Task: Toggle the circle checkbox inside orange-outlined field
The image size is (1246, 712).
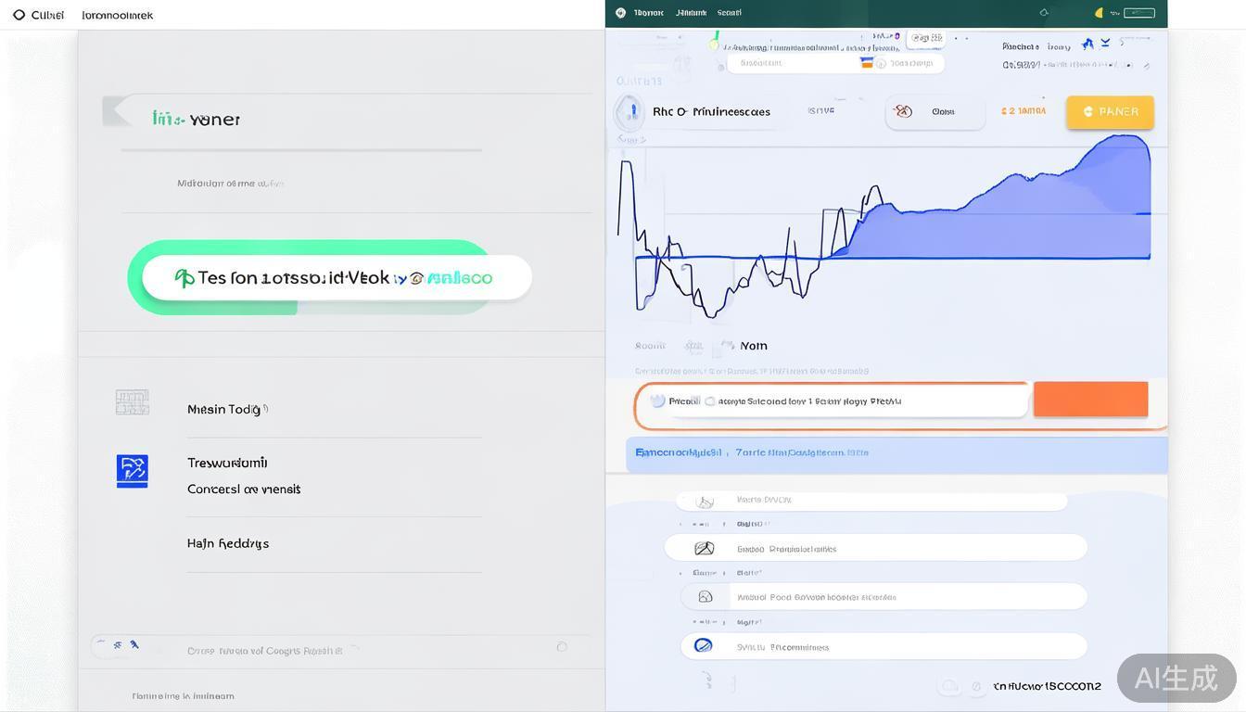Action: click(710, 401)
